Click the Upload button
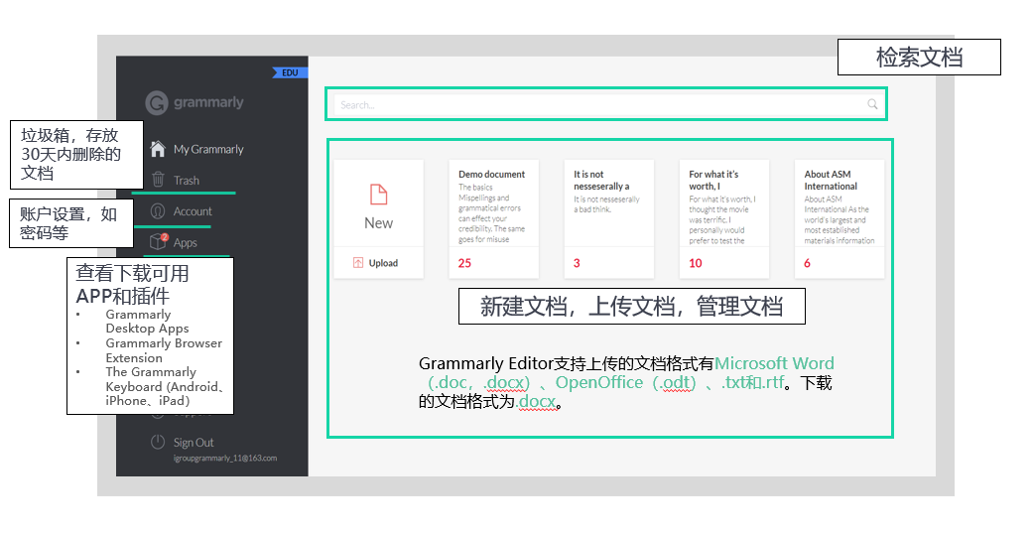The width and height of the screenshot is (1034, 534). click(378, 263)
